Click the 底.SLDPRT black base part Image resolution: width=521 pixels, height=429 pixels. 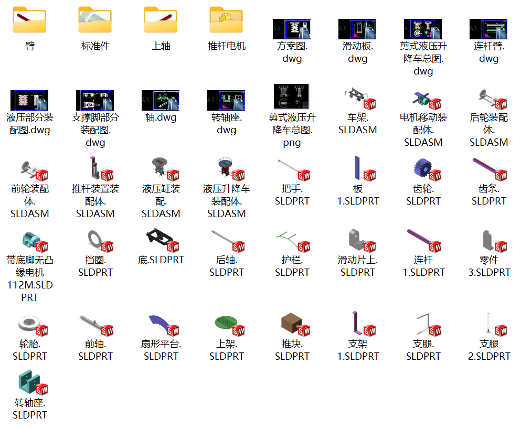tap(161, 239)
